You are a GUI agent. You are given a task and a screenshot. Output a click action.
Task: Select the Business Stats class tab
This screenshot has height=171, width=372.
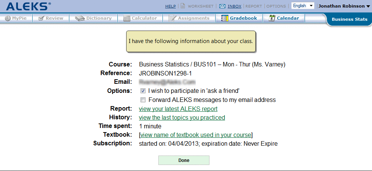coord(350,19)
